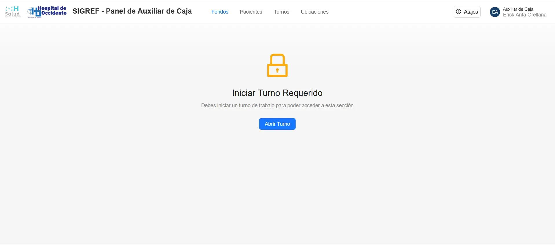This screenshot has height=245, width=555.
Task: Open the Fondos tab
Action: pos(220,12)
